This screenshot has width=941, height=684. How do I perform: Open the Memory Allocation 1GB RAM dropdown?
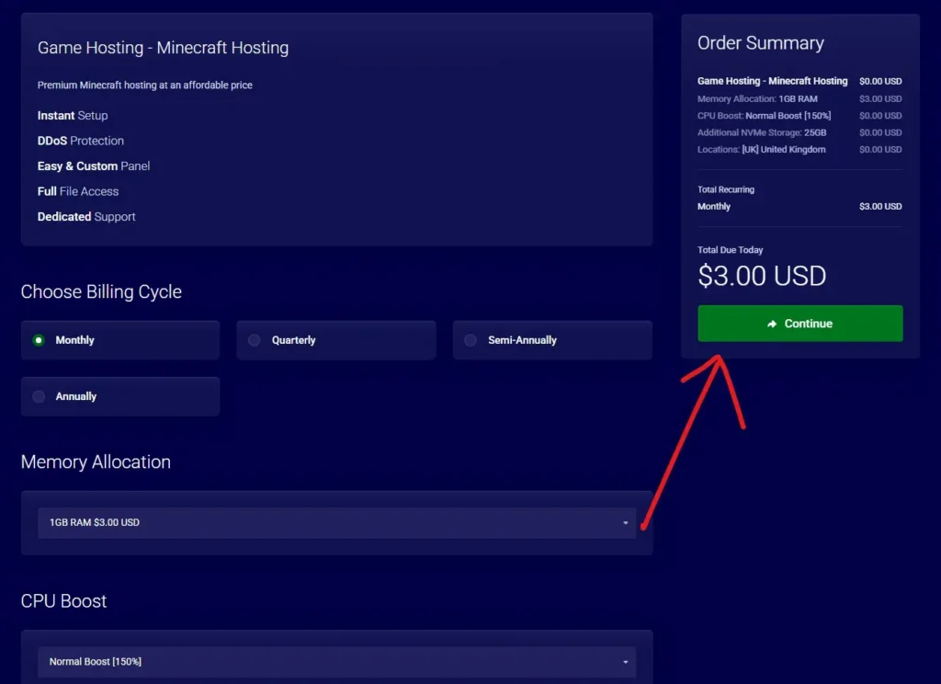coord(336,522)
